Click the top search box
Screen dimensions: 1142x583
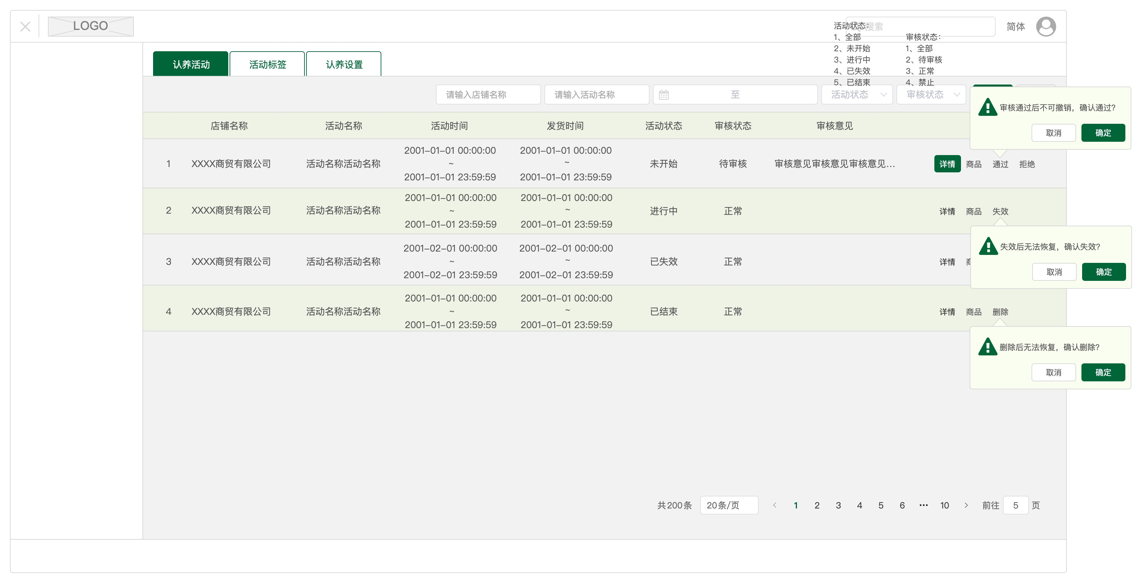tap(920, 27)
